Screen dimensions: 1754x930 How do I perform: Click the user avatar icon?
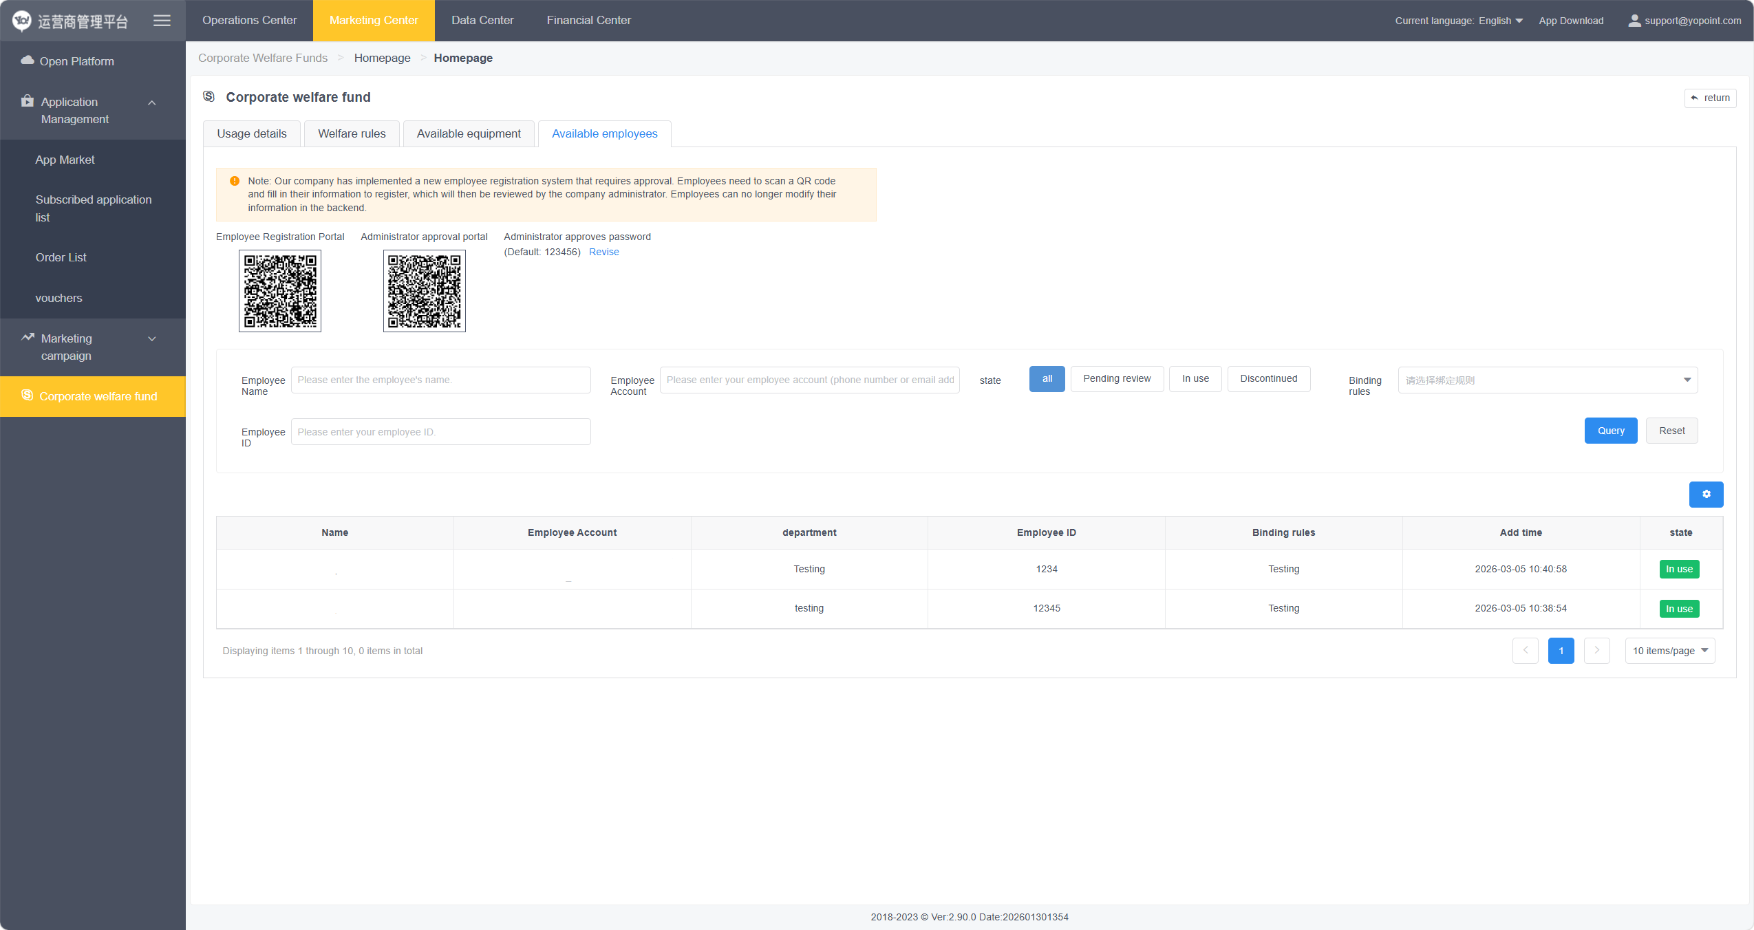point(1634,21)
